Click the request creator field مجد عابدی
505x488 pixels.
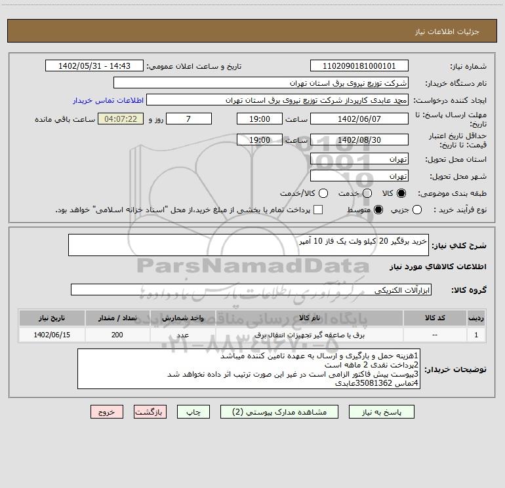click(x=277, y=100)
